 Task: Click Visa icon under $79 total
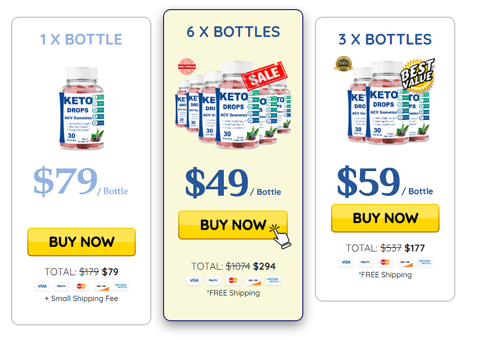42,286
